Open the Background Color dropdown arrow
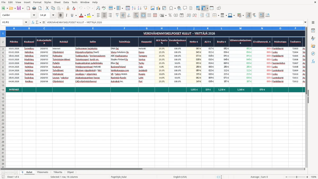The image size is (318, 179). [x=93, y=15]
